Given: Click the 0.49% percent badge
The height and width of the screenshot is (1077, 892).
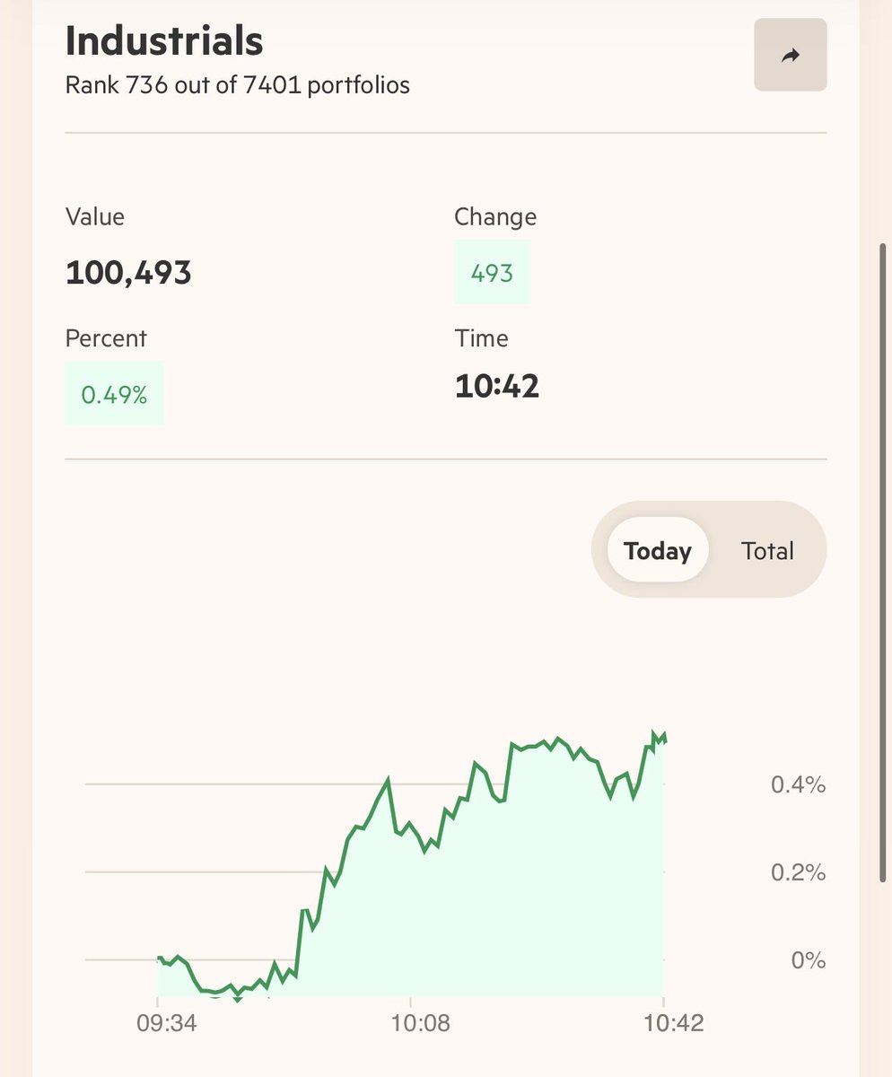Looking at the screenshot, I should 114,393.
